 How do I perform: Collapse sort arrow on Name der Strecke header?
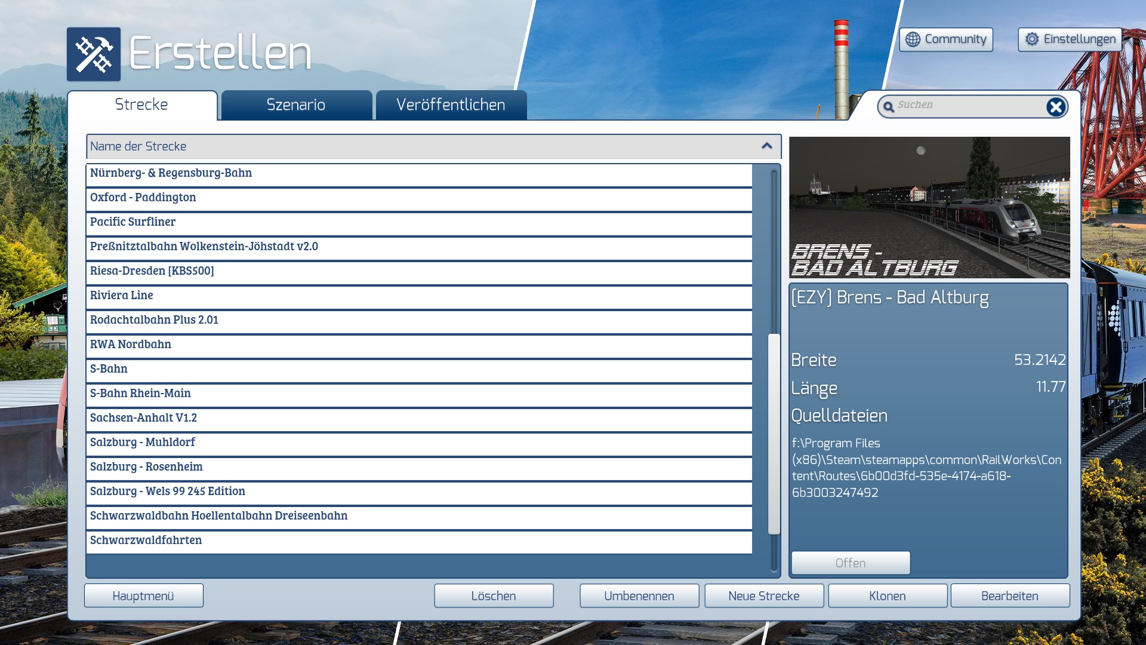click(x=767, y=146)
